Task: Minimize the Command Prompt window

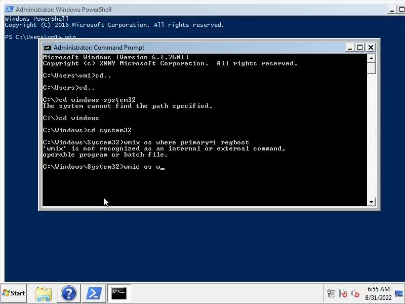Action: (x=350, y=48)
